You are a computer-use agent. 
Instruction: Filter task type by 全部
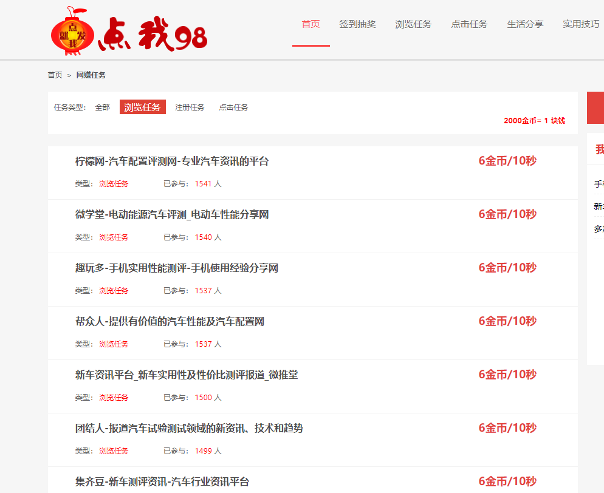click(103, 107)
